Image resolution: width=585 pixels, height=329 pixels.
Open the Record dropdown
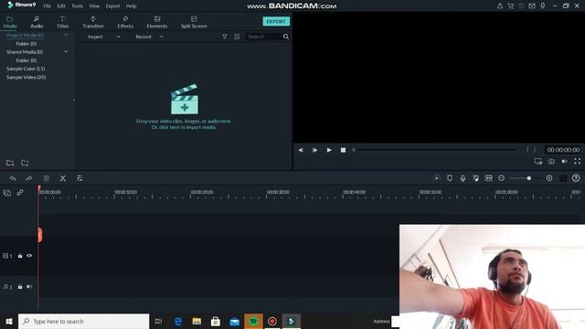(x=150, y=37)
